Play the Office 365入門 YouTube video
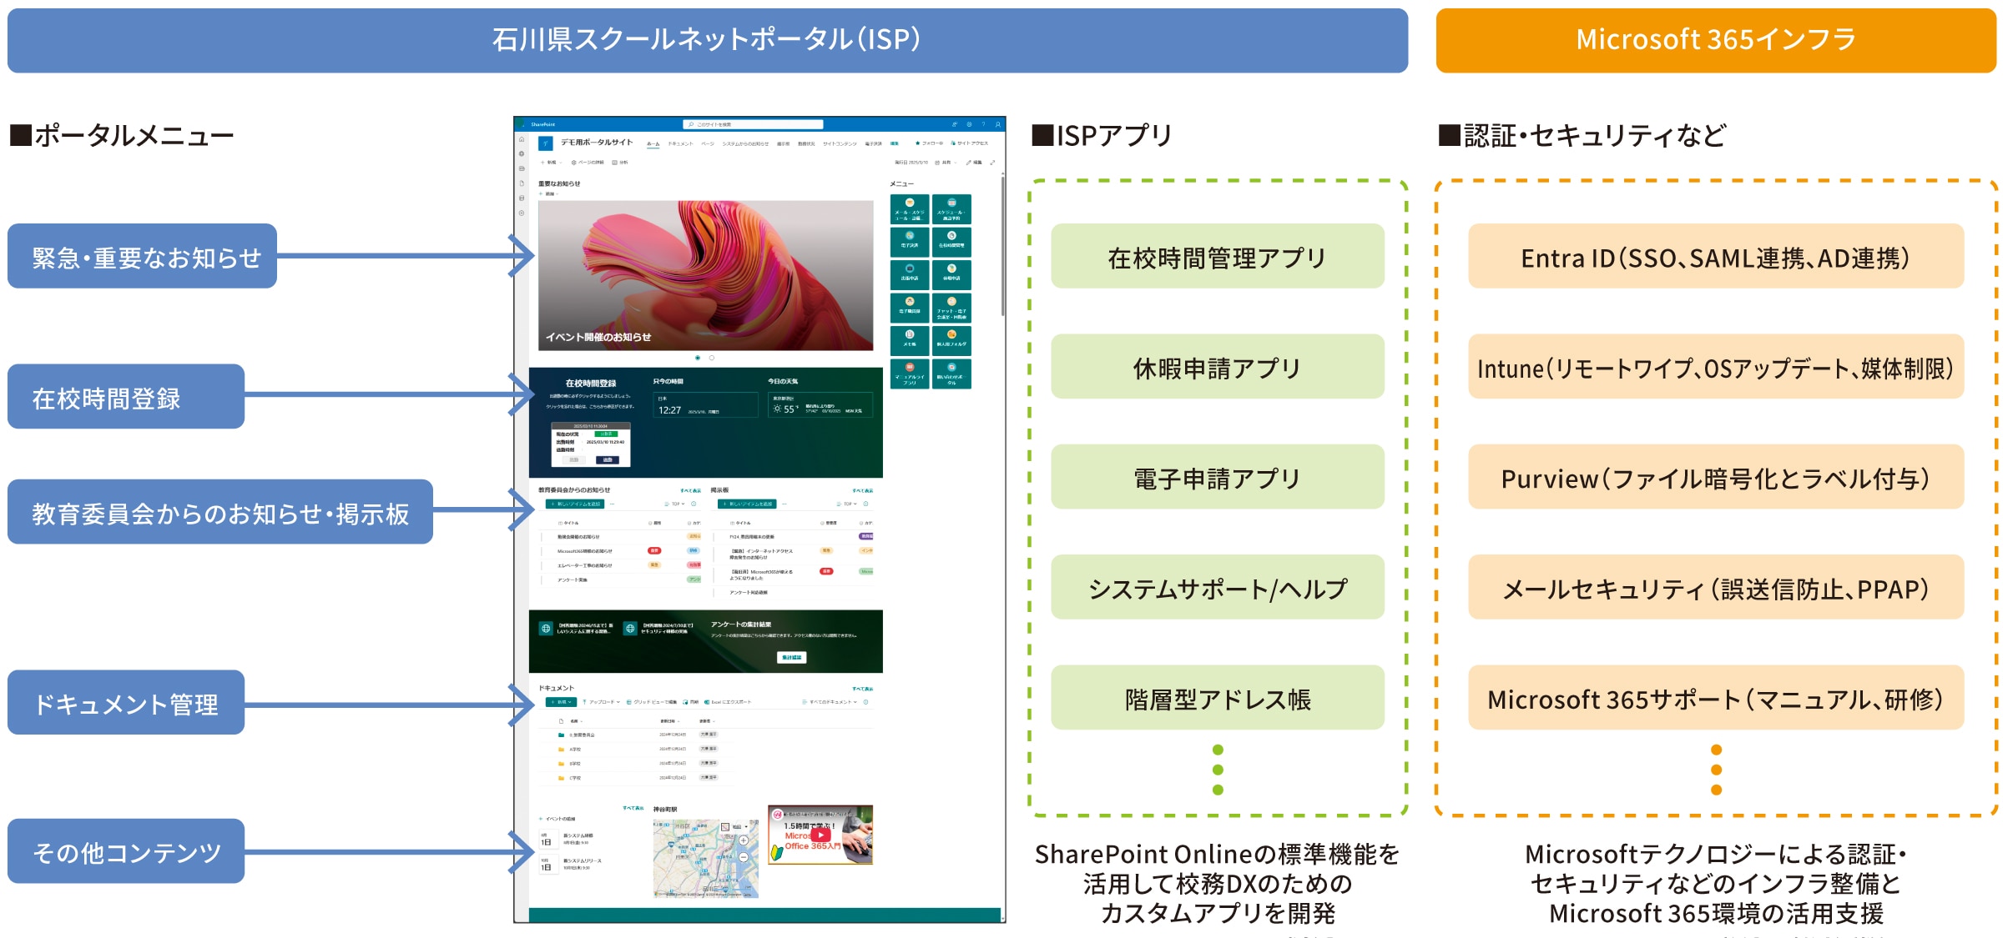The width and height of the screenshot is (2003, 938). click(x=820, y=835)
